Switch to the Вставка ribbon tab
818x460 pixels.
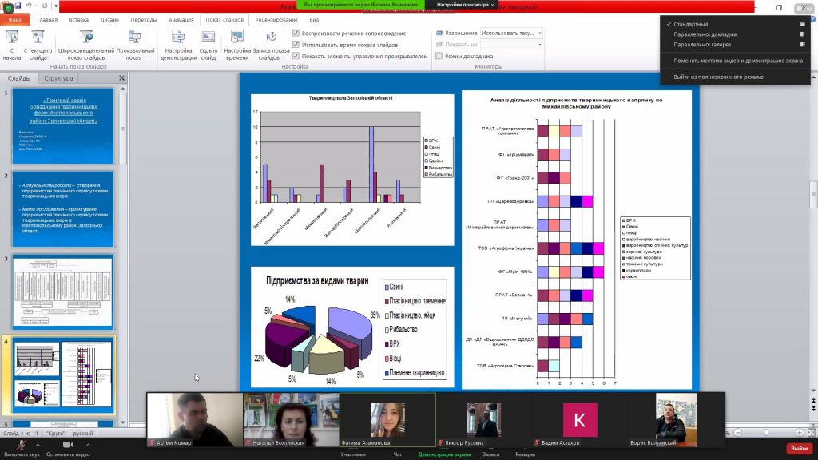click(79, 20)
